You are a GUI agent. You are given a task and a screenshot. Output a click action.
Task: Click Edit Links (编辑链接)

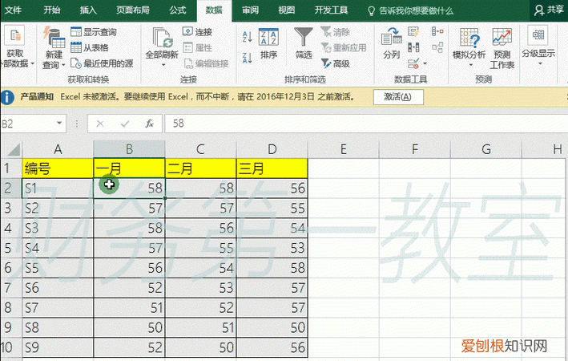point(206,63)
